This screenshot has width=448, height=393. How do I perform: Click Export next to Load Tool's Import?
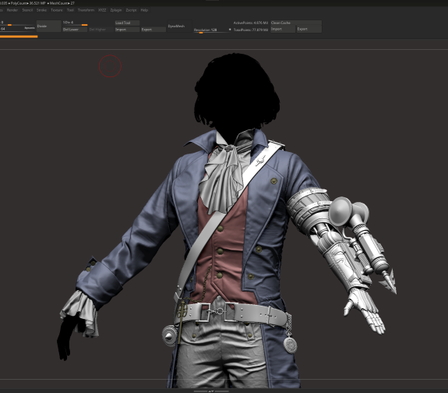pyautogui.click(x=153, y=30)
